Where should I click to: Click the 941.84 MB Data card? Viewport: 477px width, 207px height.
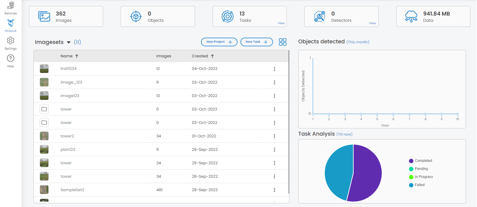click(x=433, y=16)
